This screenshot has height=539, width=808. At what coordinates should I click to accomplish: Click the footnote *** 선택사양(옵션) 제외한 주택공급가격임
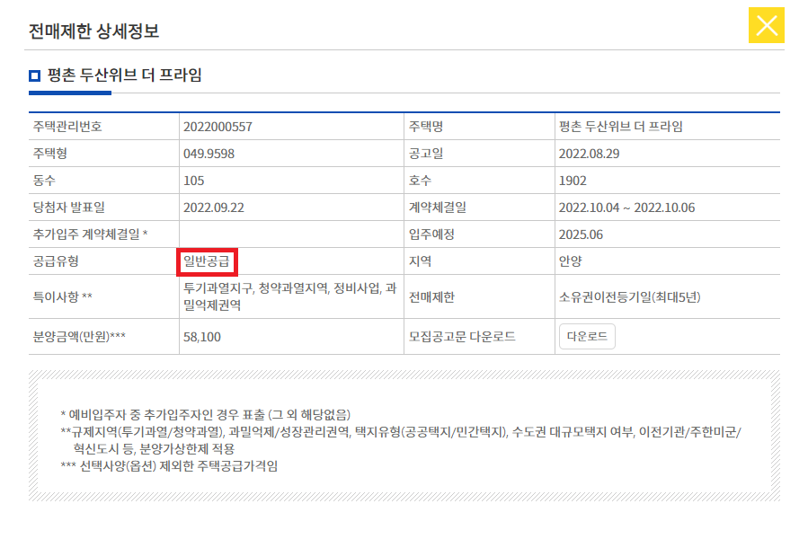(169, 466)
